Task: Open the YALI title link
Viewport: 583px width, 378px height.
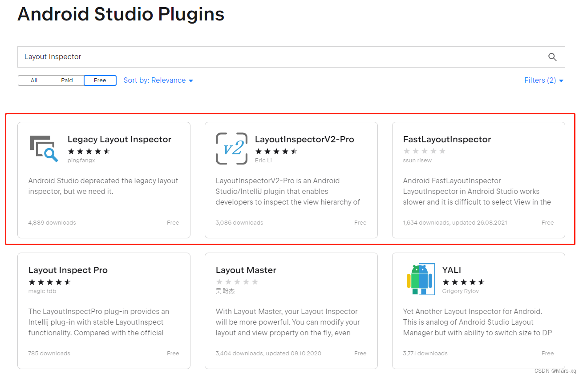Action: (452, 270)
